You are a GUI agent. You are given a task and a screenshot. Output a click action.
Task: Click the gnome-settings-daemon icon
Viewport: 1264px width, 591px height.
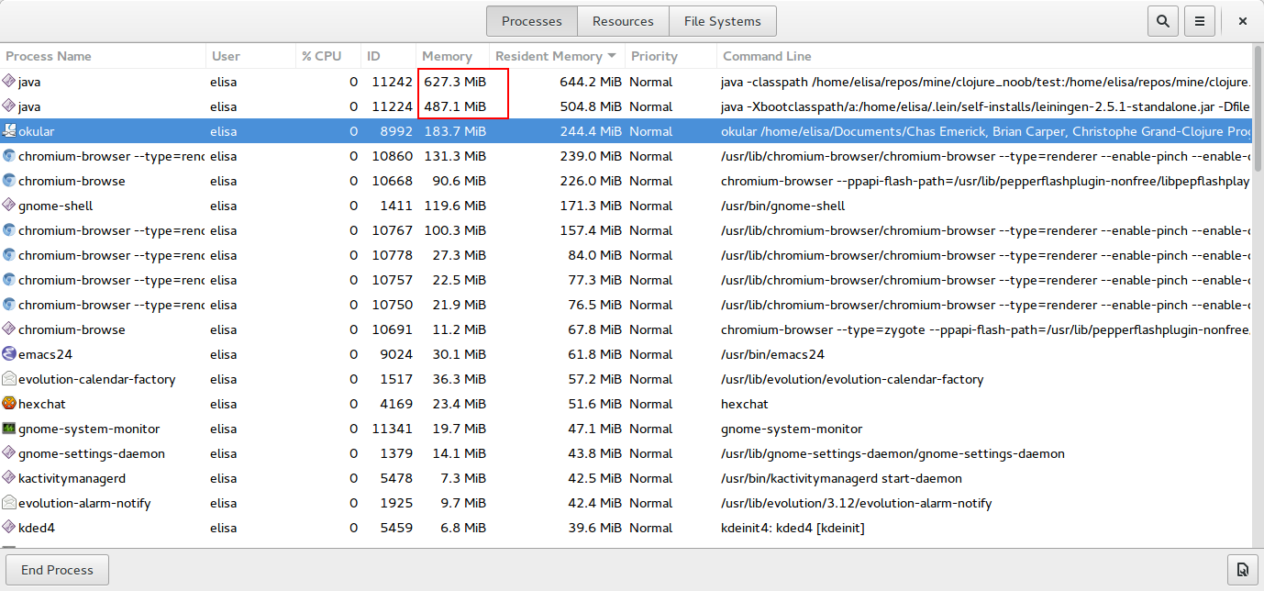[x=9, y=453]
